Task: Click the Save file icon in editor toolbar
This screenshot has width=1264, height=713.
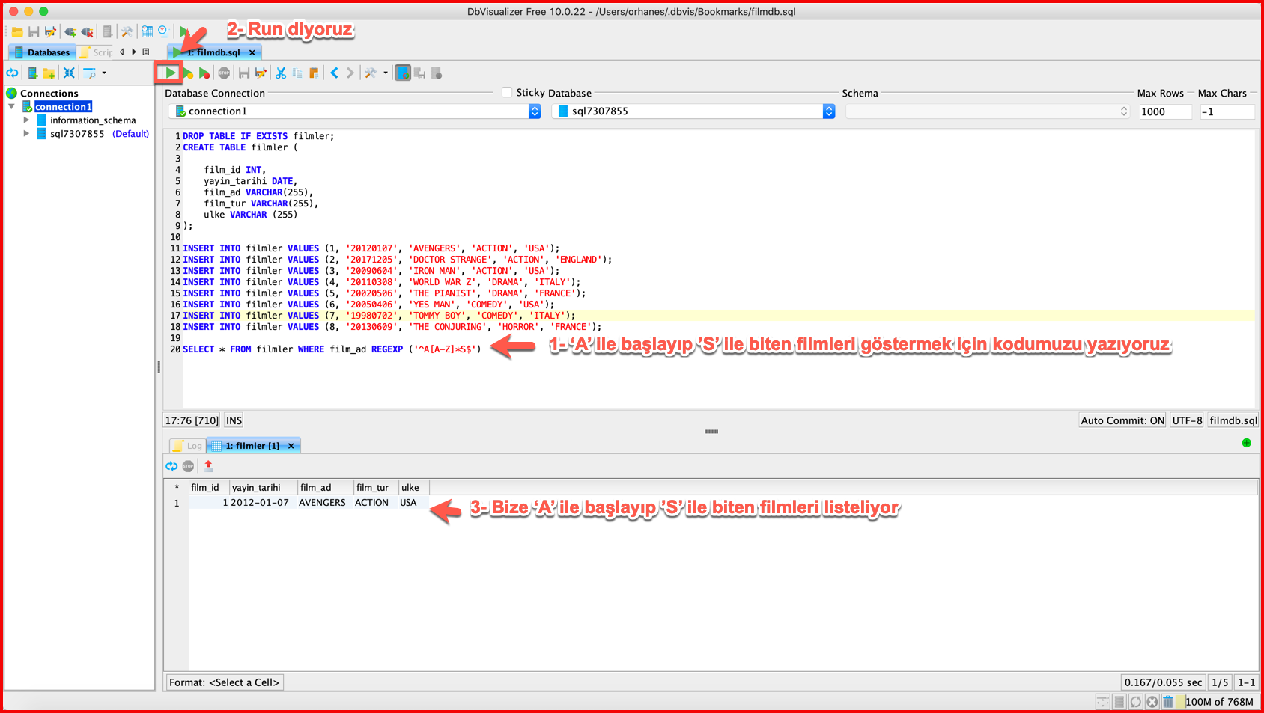Action: point(244,73)
